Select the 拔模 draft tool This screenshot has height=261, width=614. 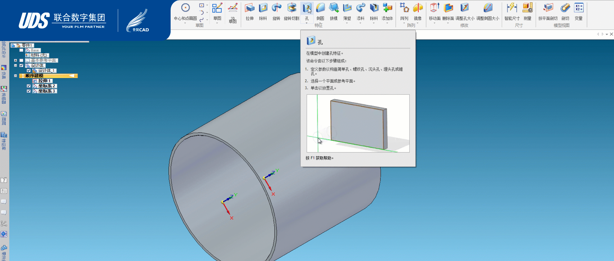tap(334, 11)
